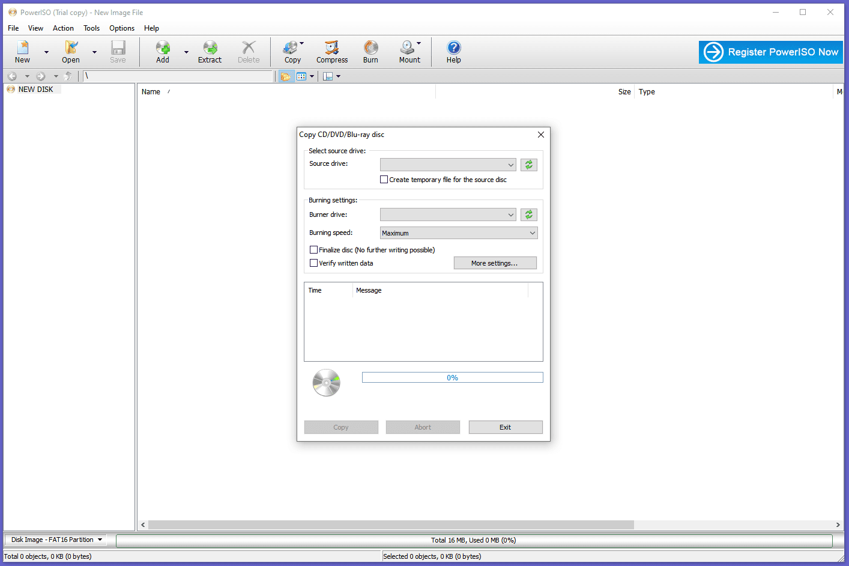
Task: Select the Copy disc toolbar icon
Action: pyautogui.click(x=292, y=52)
